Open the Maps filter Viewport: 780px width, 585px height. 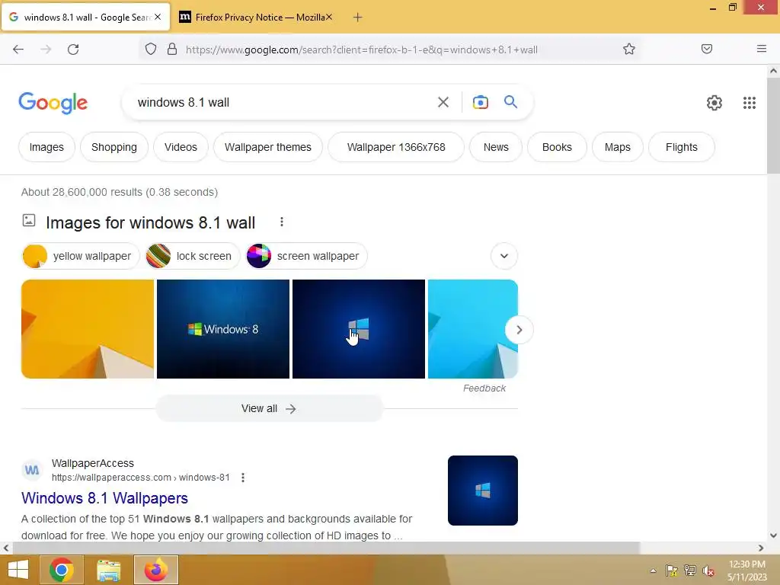(x=617, y=147)
